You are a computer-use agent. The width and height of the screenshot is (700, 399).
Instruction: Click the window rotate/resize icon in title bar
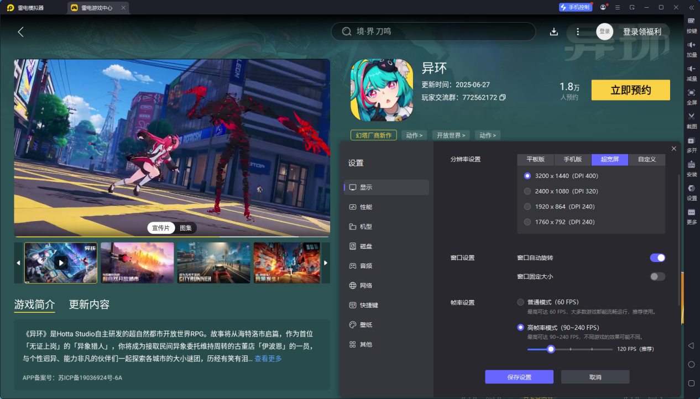click(x=632, y=7)
